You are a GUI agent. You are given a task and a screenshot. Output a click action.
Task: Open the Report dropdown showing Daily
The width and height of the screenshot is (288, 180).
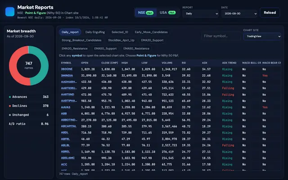[x=200, y=13]
